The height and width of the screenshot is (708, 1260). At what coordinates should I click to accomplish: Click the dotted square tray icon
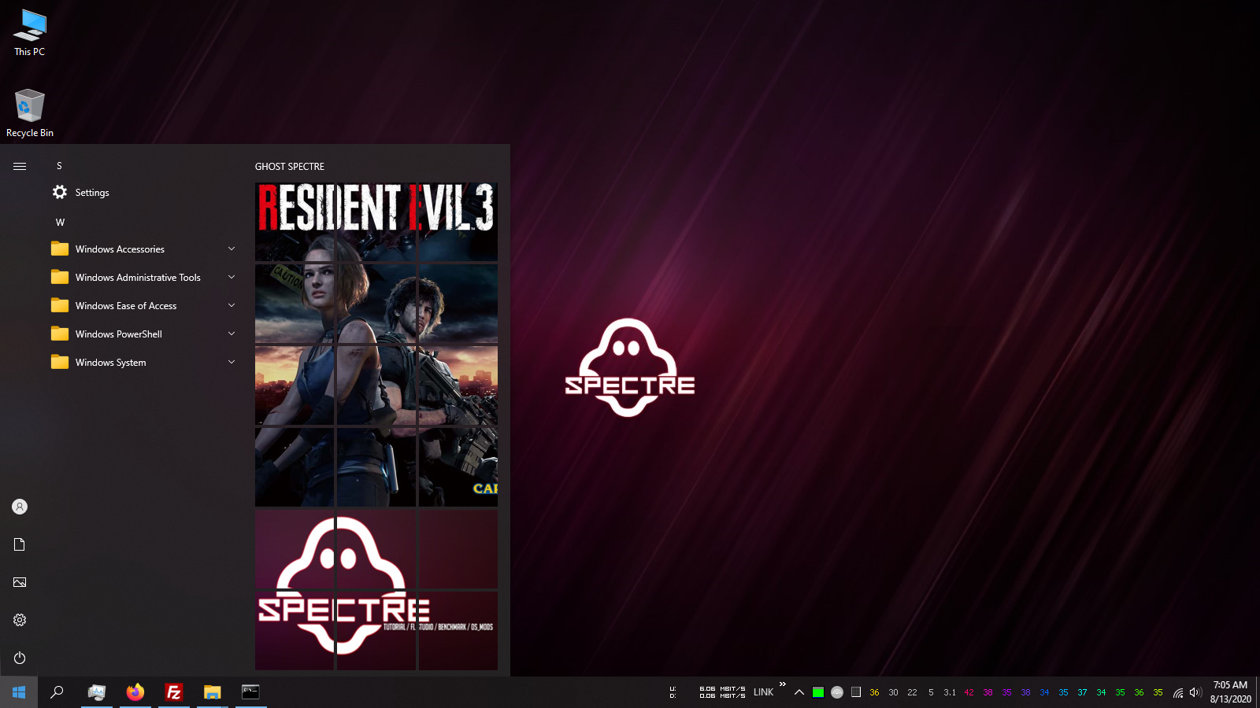pyautogui.click(x=856, y=692)
